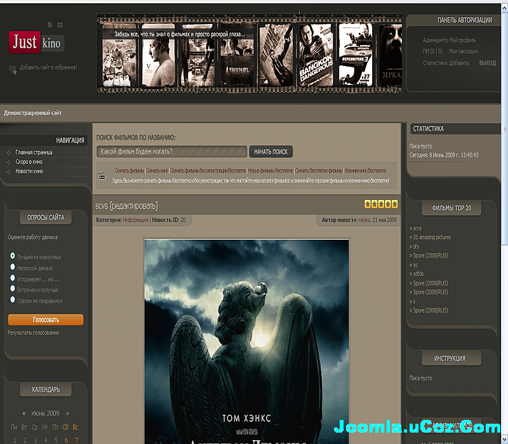Click the clapperboard icon beside download links

click(102, 176)
